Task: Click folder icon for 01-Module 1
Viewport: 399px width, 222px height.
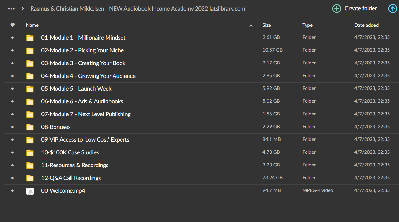Action: coord(30,38)
